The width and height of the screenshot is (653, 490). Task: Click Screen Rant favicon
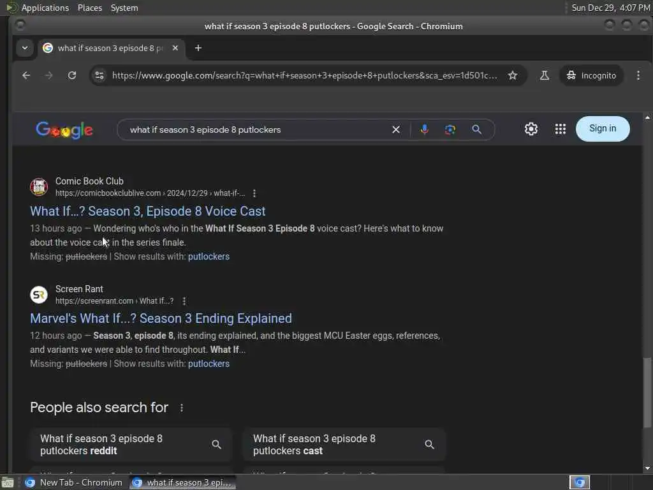[39, 295]
